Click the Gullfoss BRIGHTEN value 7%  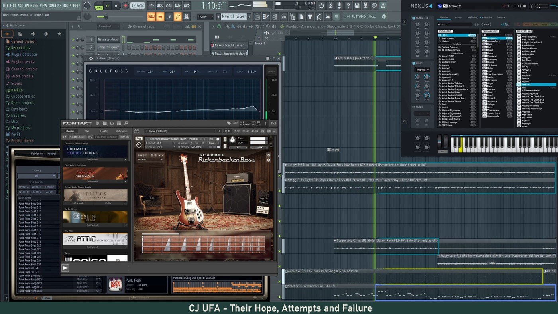[225, 71]
